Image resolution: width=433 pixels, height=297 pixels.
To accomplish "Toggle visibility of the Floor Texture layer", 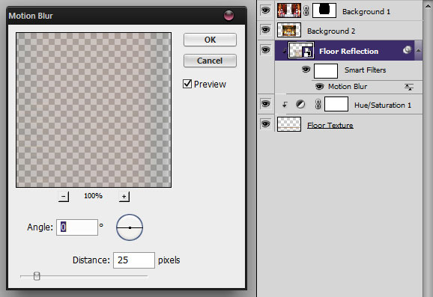I will click(265, 124).
